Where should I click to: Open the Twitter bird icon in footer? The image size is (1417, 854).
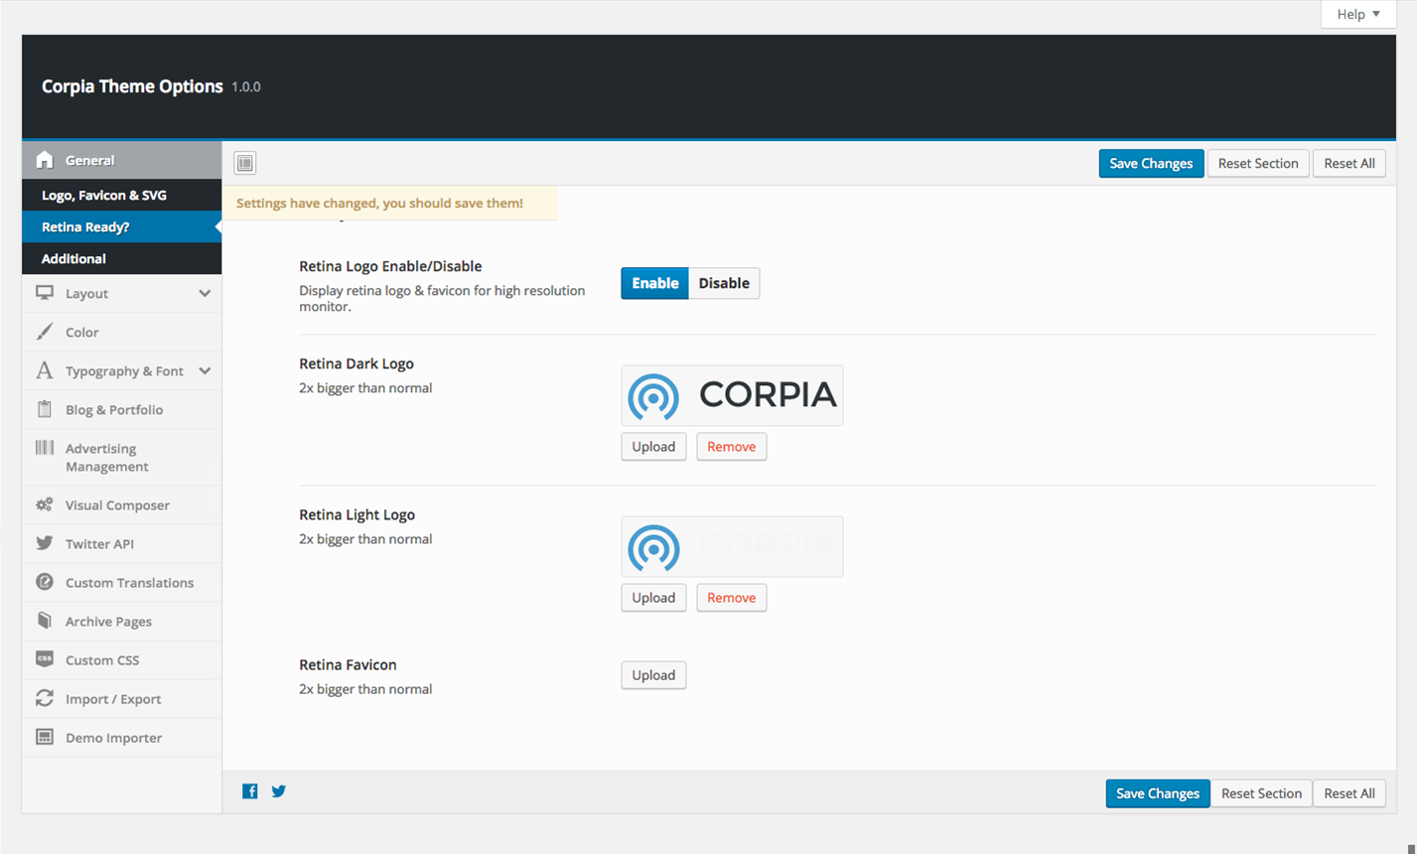[x=279, y=791]
